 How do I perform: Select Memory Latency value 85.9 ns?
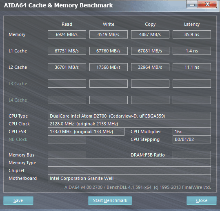[192, 34]
